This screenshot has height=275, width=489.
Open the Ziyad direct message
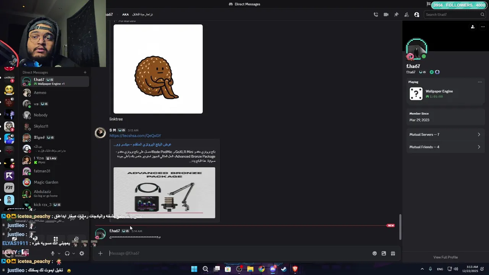click(x=54, y=137)
